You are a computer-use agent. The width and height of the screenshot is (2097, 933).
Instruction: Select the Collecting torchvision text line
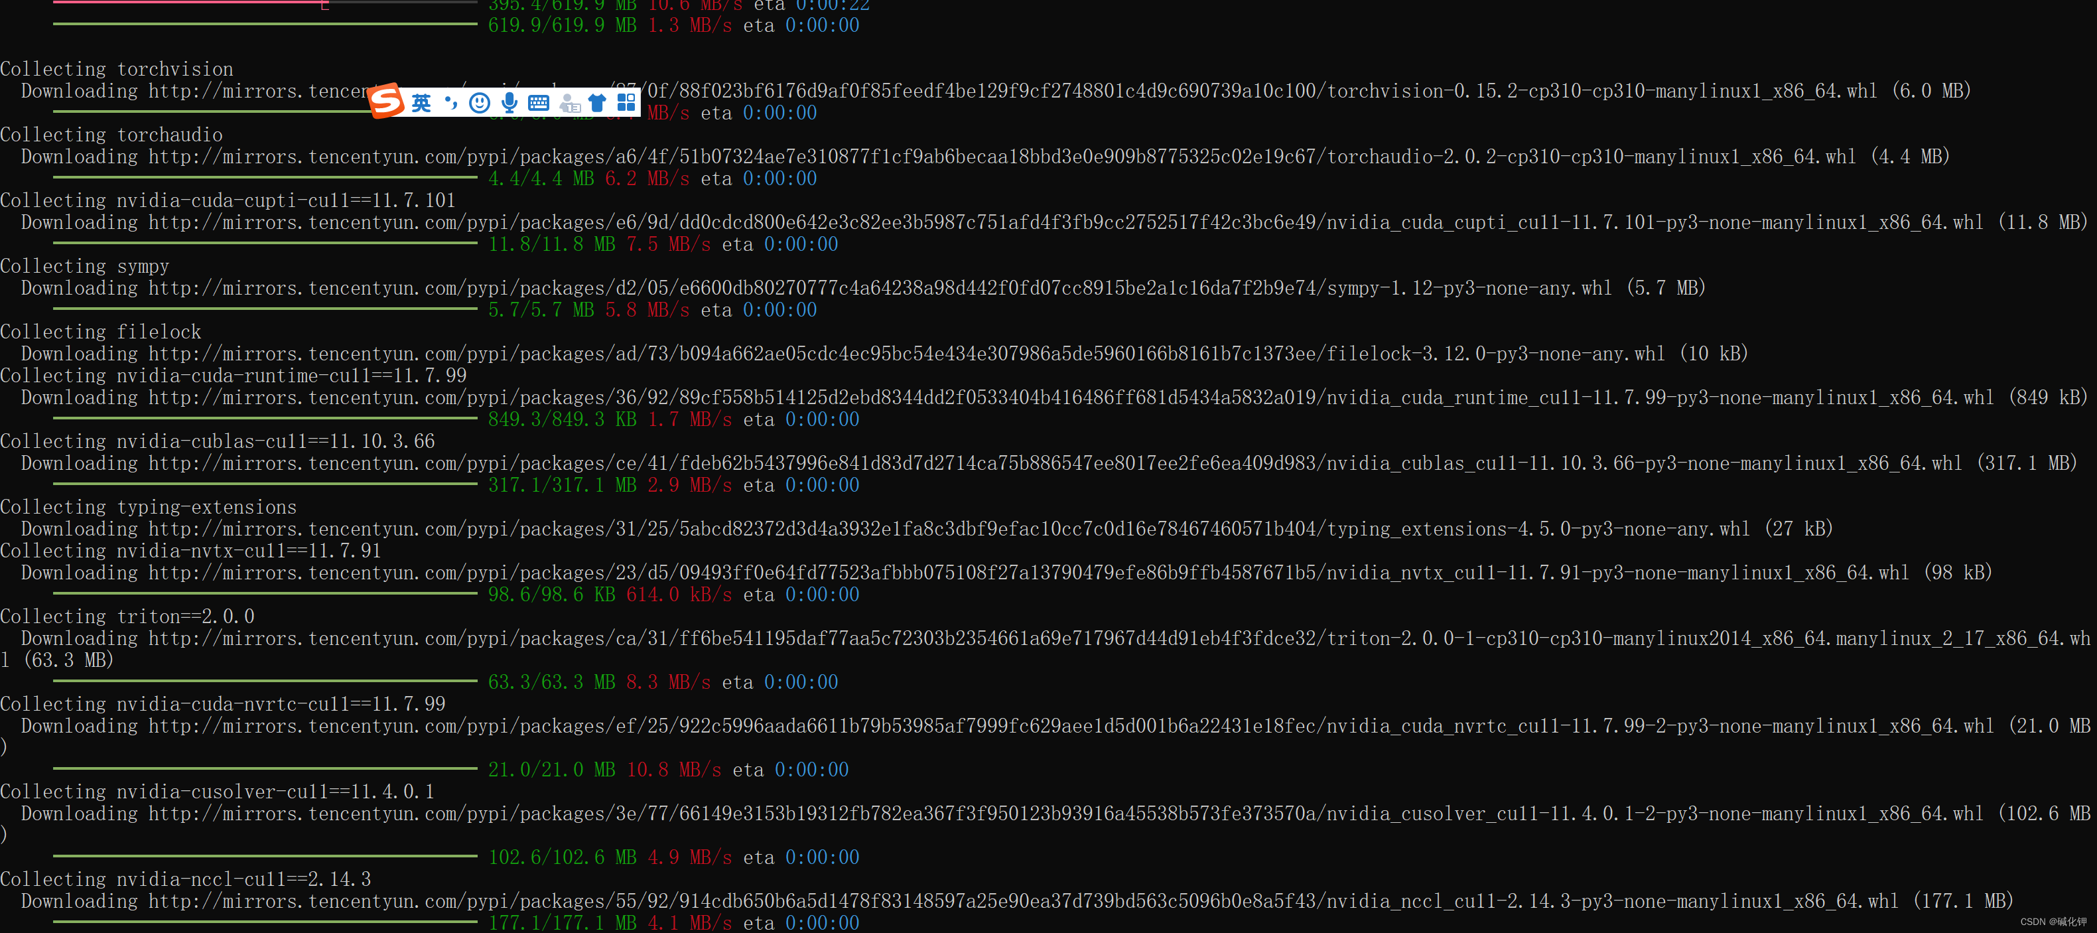116,68
